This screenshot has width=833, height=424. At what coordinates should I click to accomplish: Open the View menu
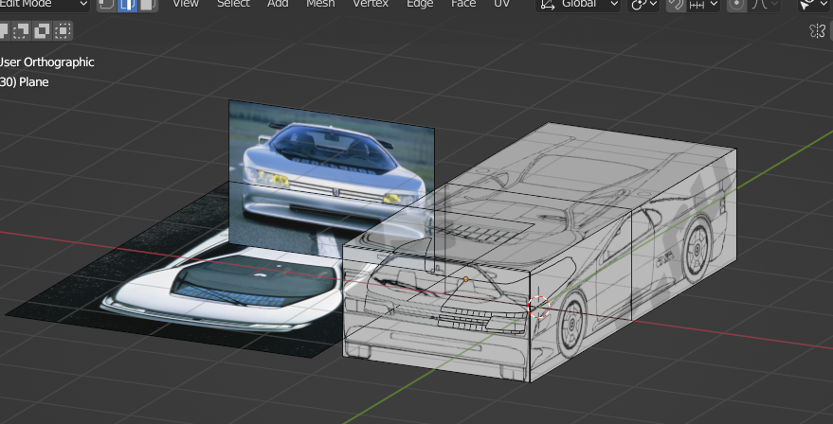pos(186,4)
